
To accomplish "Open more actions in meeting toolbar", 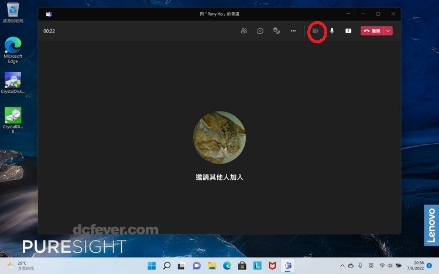I will (293, 31).
